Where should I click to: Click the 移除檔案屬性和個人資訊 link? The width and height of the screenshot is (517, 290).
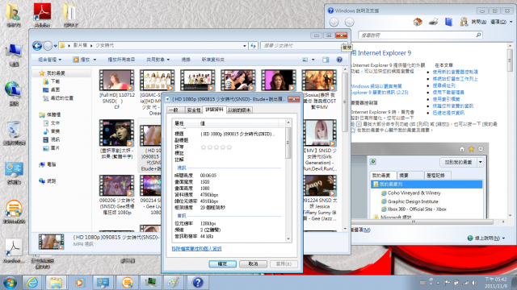(196, 249)
